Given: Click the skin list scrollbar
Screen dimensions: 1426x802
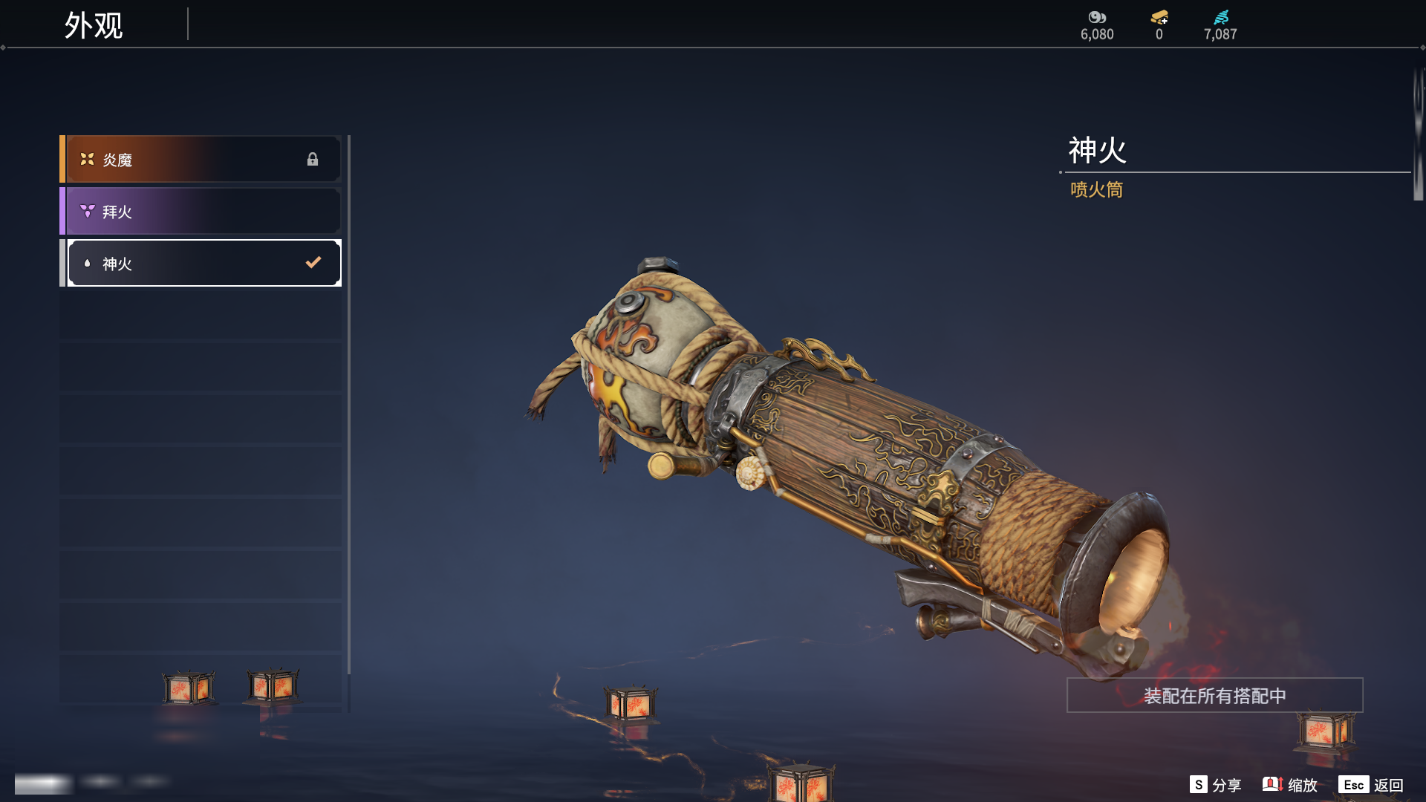Looking at the screenshot, I should pyautogui.click(x=348, y=405).
